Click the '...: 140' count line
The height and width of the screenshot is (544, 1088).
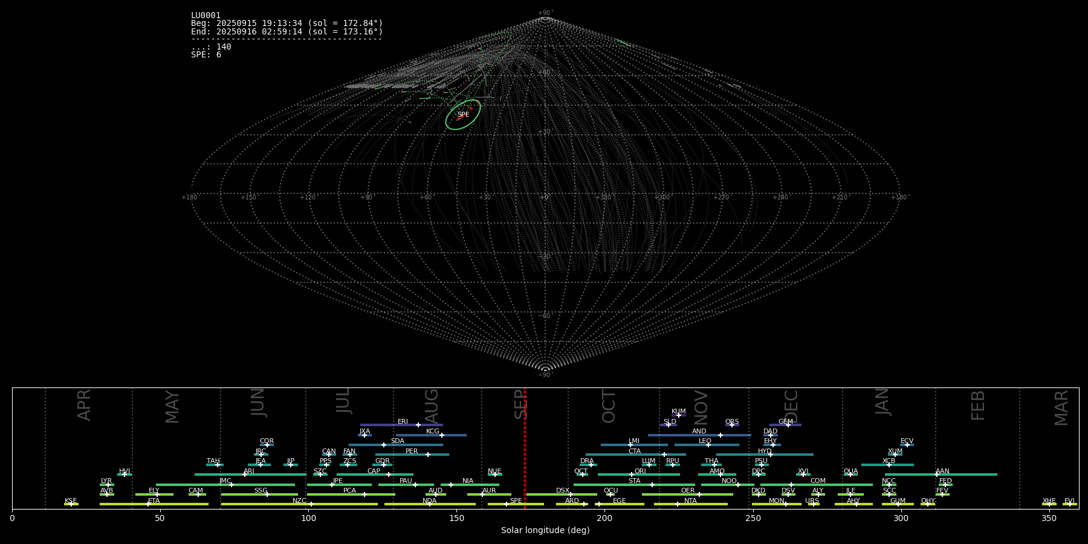(x=211, y=47)
